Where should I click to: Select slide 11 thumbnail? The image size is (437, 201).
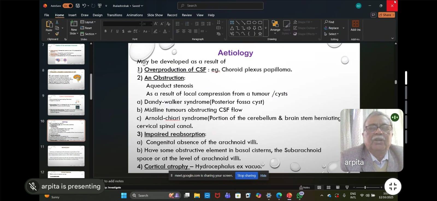[x=66, y=156]
